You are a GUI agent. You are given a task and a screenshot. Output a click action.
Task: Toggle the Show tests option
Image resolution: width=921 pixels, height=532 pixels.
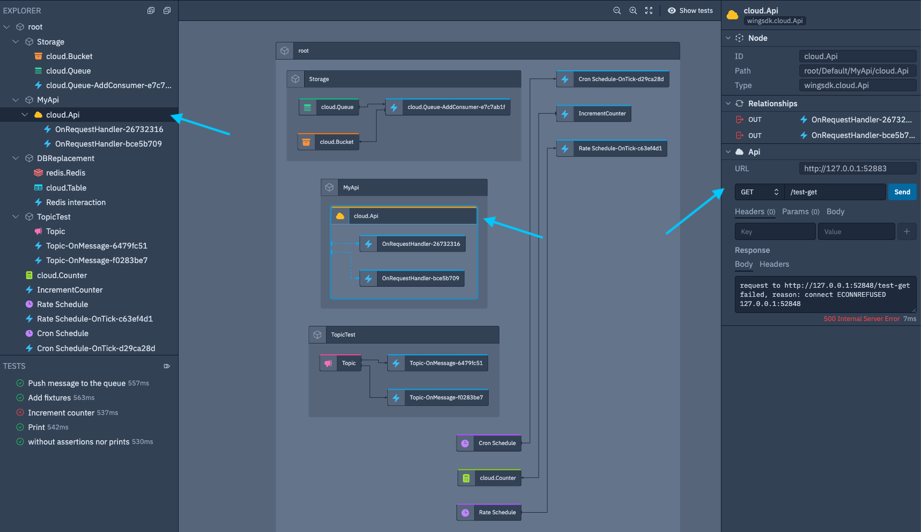coord(690,10)
